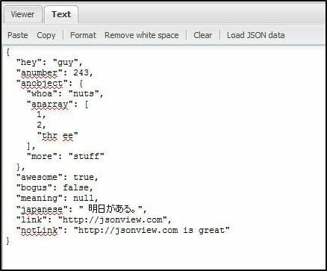The height and width of the screenshot is (271, 327).
Task: Format the JSON with Format button
Action: tap(83, 35)
